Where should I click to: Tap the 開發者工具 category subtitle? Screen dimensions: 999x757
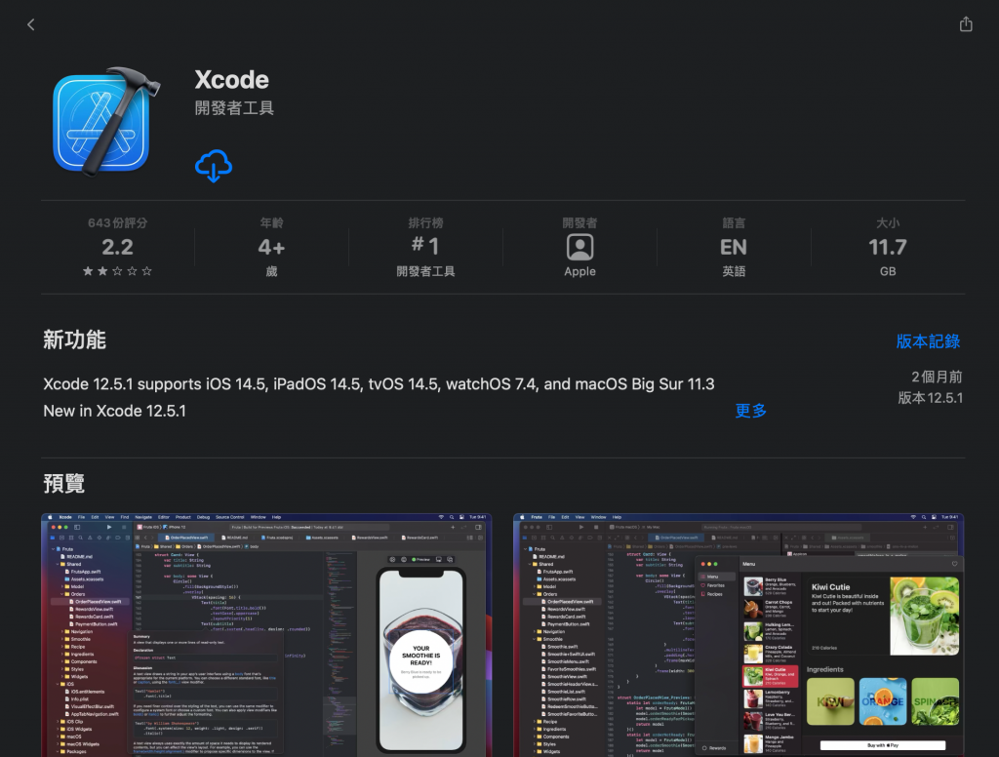point(234,107)
